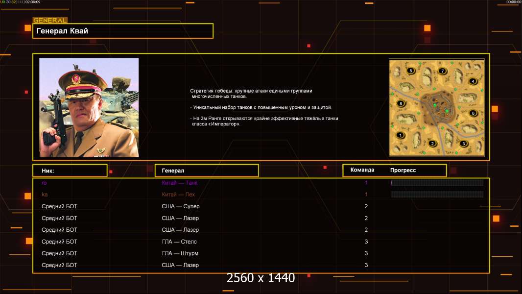Click the 'Прогресс' column header
Screen dimensions: 522x294
403,171
